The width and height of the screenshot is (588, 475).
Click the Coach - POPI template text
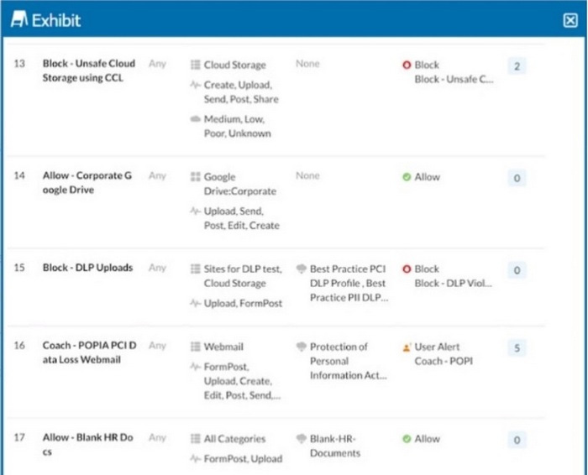pyautogui.click(x=444, y=361)
